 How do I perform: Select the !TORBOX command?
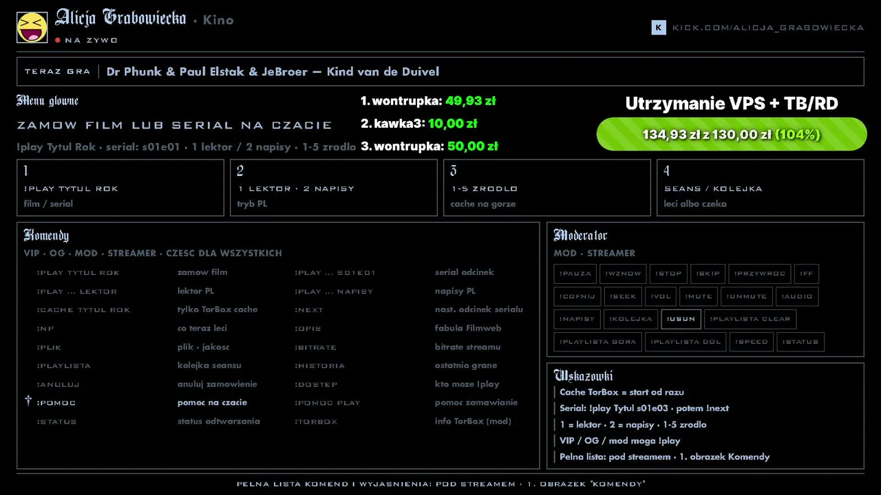(x=316, y=421)
